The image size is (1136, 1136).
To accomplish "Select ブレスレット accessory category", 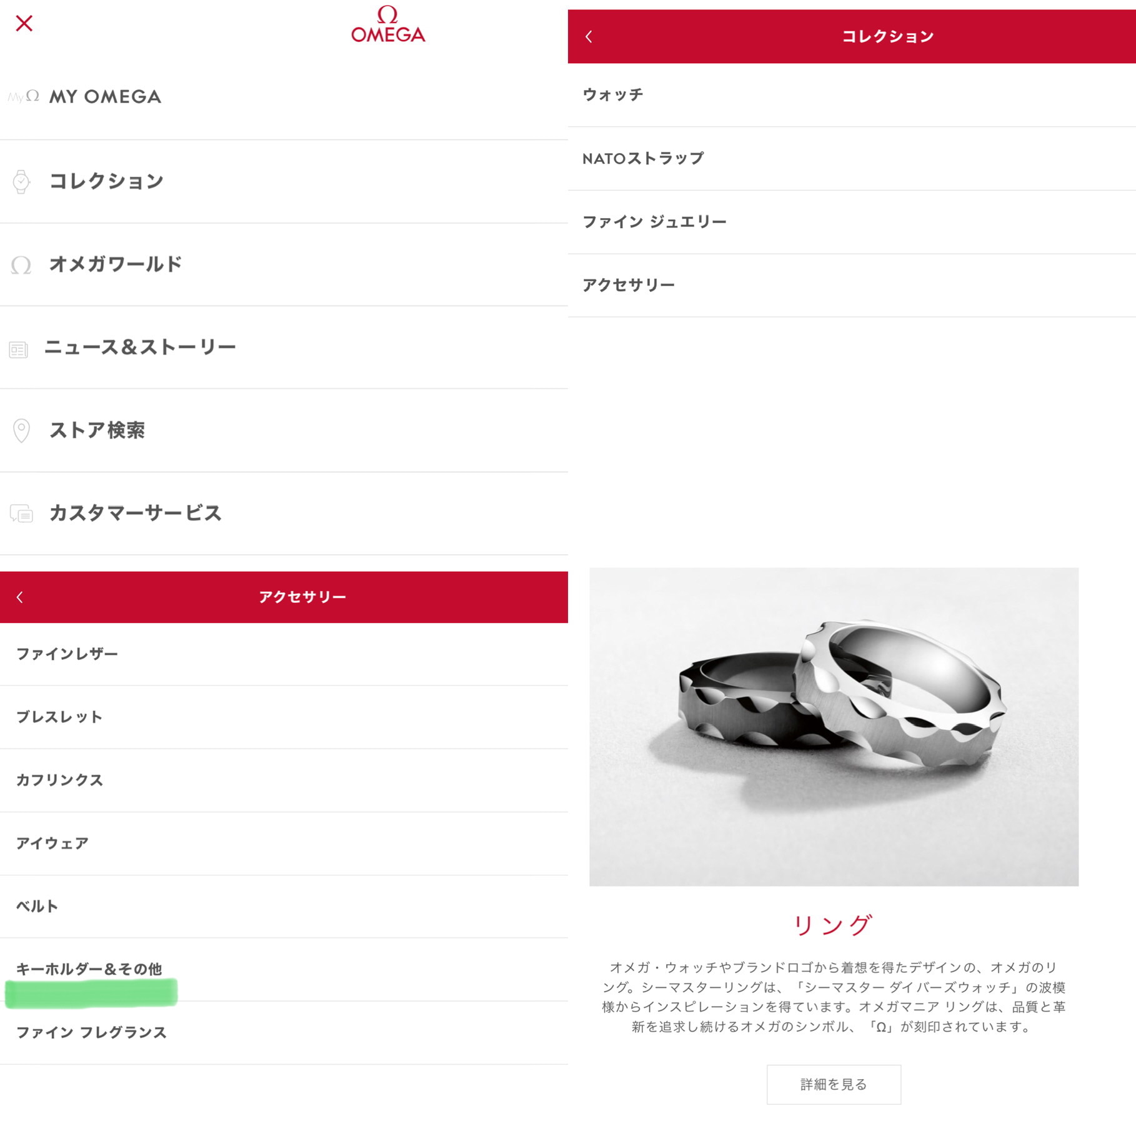I will click(x=284, y=717).
